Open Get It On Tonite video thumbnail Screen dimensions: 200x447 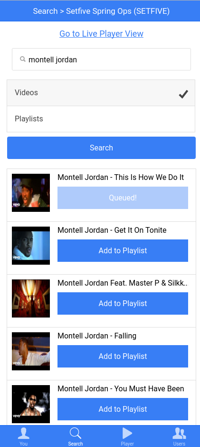31,246
